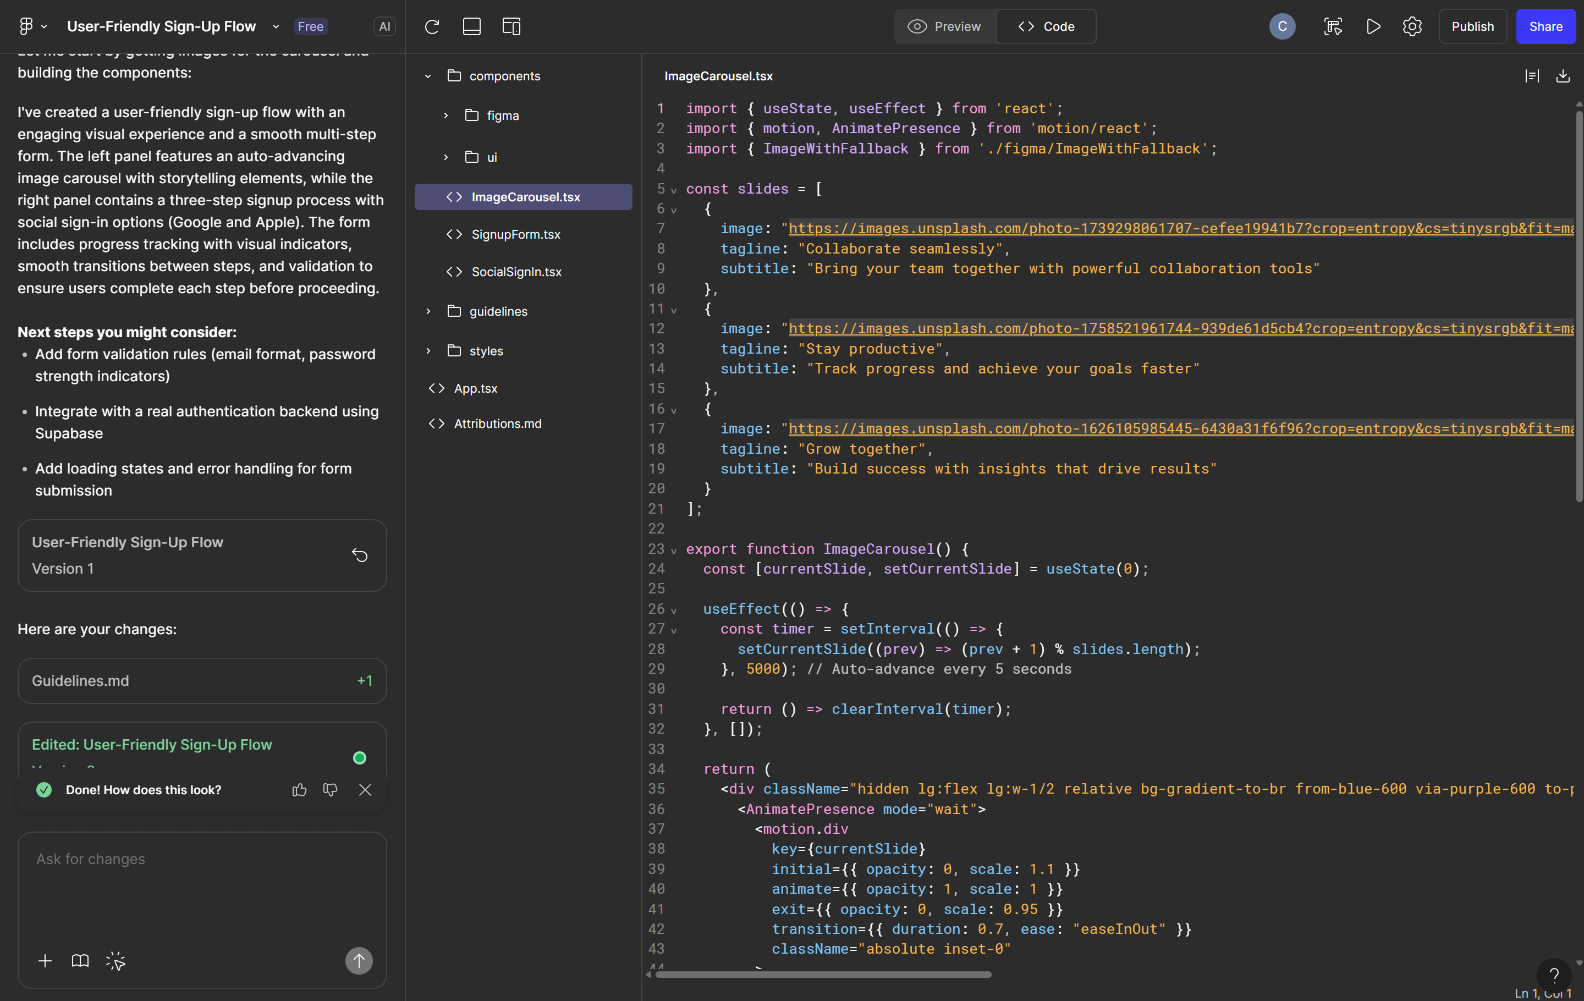Give thumbs up feedback
1584x1001 pixels.
pyautogui.click(x=299, y=789)
